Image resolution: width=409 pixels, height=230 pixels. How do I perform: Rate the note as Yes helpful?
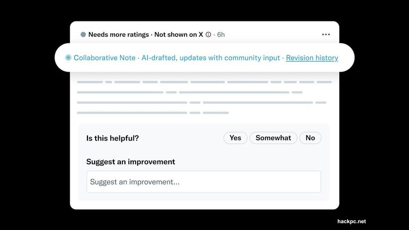point(235,138)
